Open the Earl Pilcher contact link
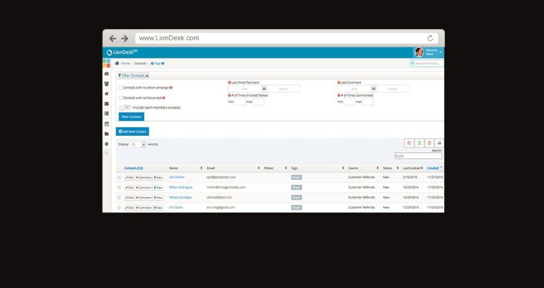This screenshot has height=288, width=544. [177, 177]
